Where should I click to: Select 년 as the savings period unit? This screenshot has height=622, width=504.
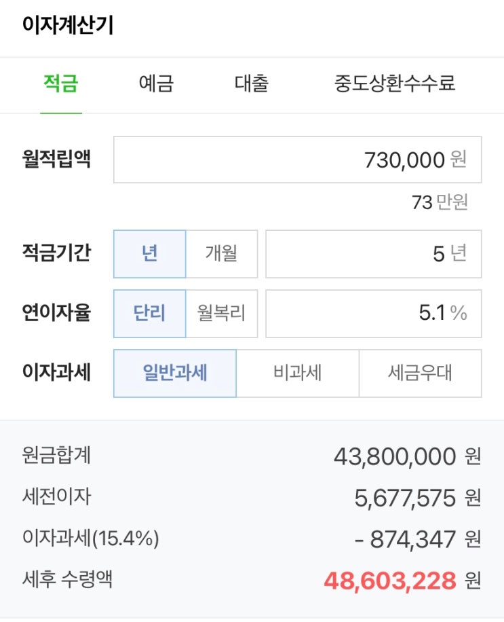coord(149,254)
